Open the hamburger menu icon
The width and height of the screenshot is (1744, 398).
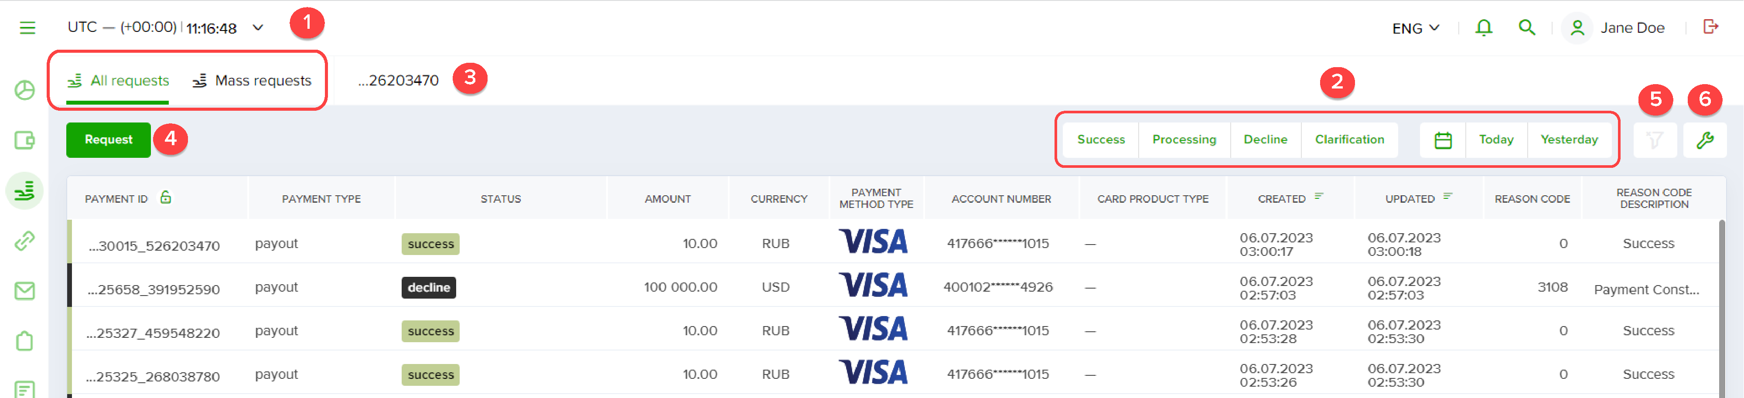click(x=27, y=28)
